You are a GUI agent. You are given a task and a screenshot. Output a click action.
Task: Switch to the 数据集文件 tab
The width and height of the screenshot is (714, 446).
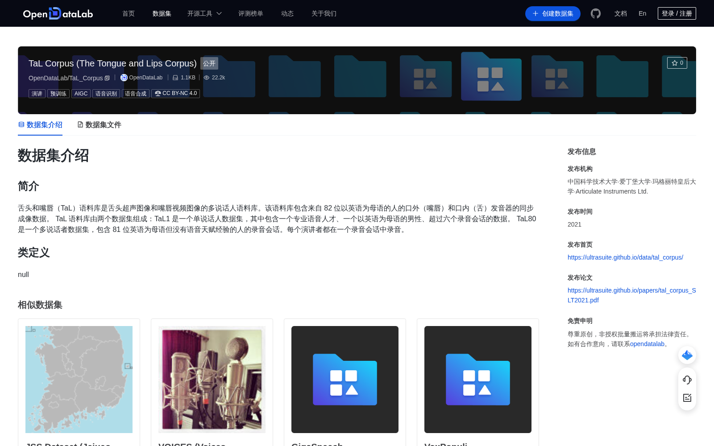pos(99,125)
